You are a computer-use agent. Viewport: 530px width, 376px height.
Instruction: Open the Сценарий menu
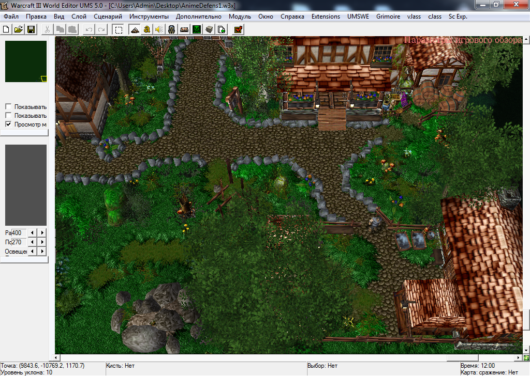[108, 17]
